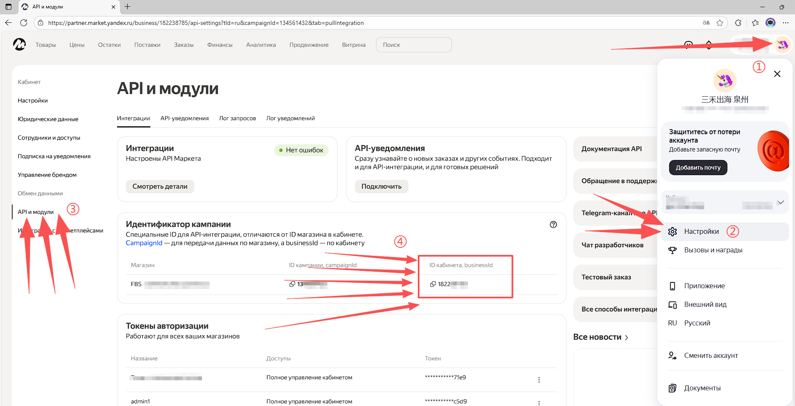Click the Поиск search field
The width and height of the screenshot is (795, 406).
point(414,45)
